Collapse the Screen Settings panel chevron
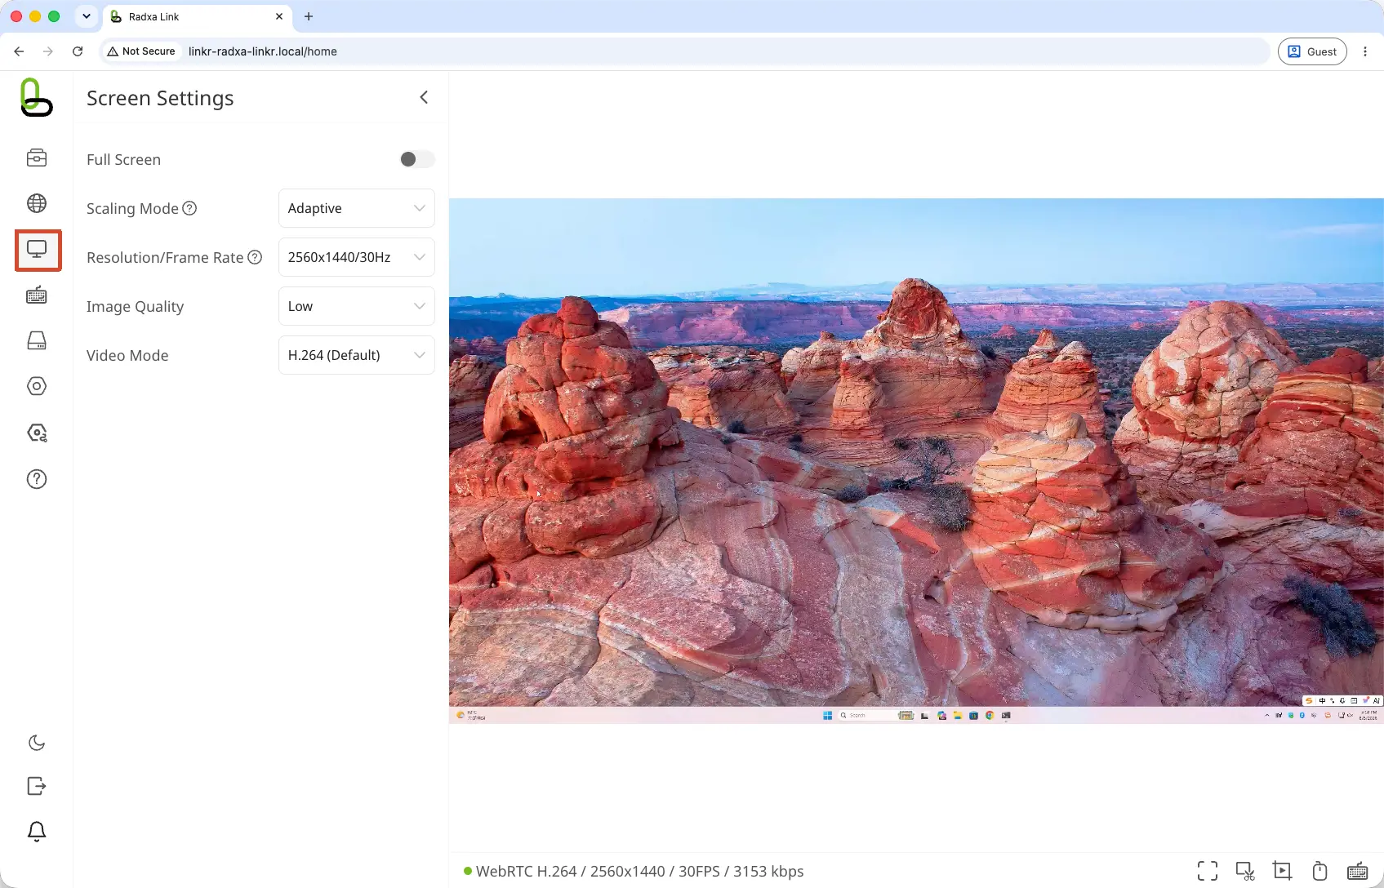 click(x=424, y=97)
